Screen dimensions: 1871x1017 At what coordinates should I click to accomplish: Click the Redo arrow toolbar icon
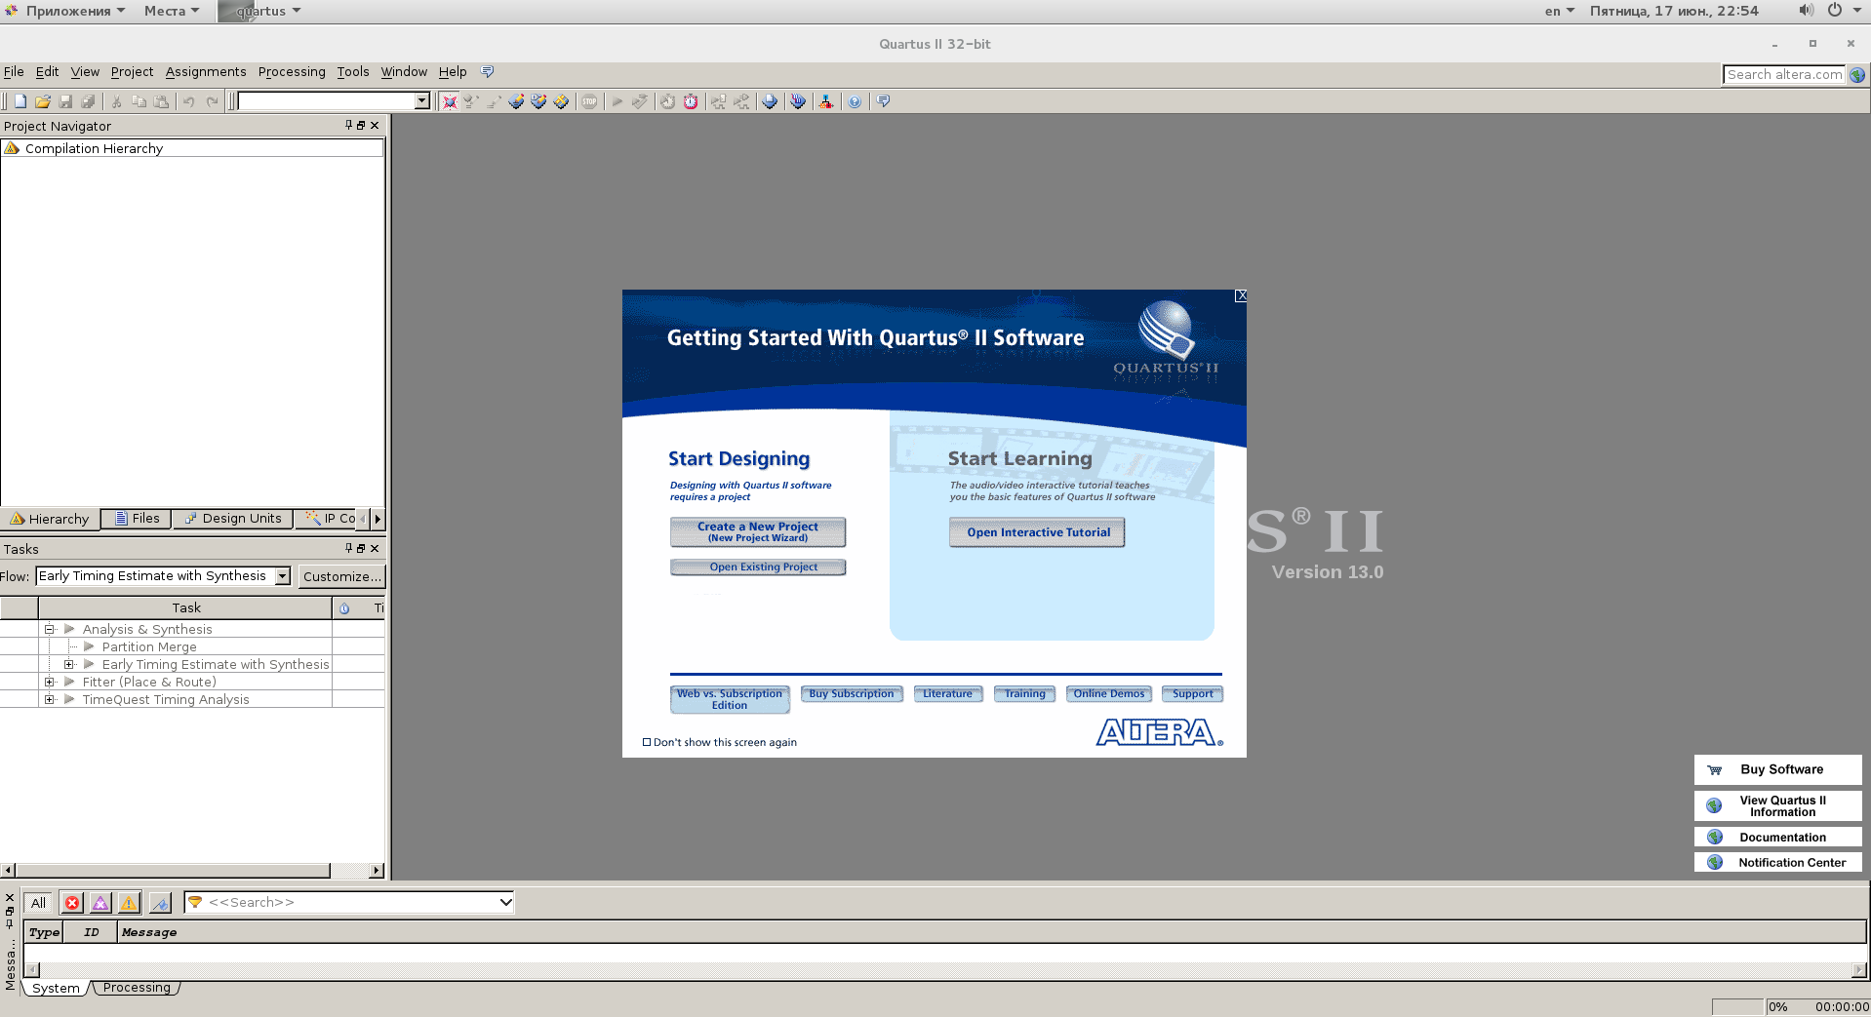click(212, 101)
